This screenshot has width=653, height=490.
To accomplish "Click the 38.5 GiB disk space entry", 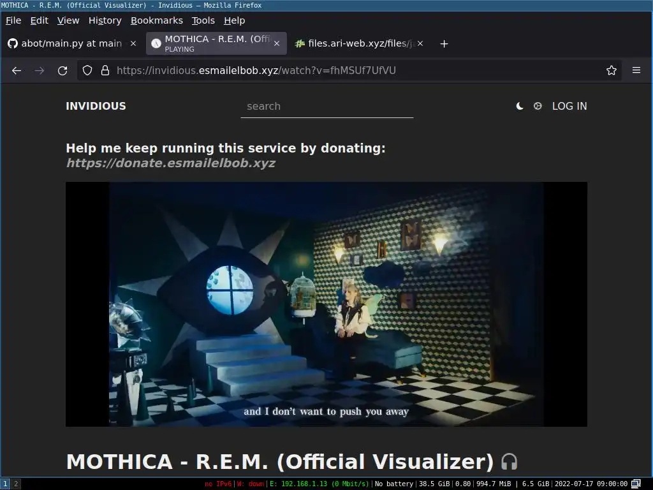I will coord(434,484).
